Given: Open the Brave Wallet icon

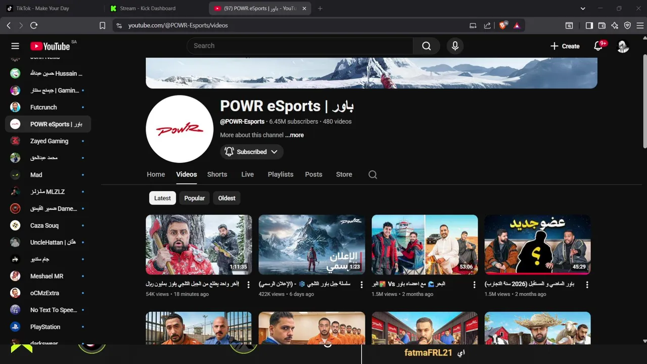Looking at the screenshot, I should [602, 25].
